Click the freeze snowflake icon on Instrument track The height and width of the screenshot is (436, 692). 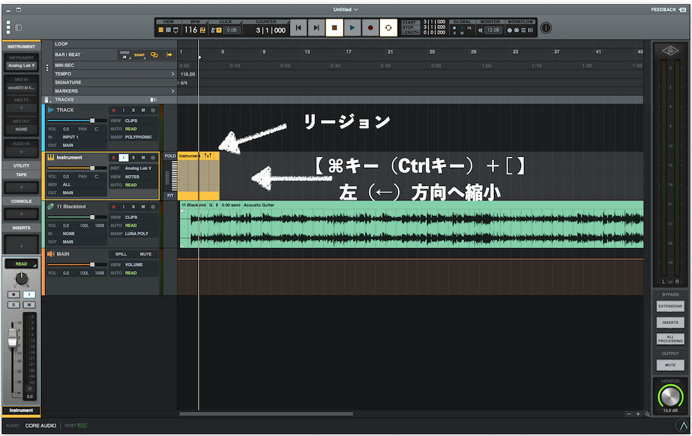tap(153, 158)
